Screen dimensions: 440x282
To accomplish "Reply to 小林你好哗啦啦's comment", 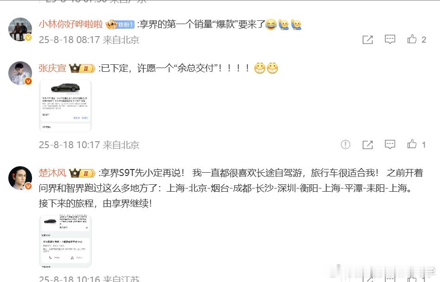I will click(390, 39).
